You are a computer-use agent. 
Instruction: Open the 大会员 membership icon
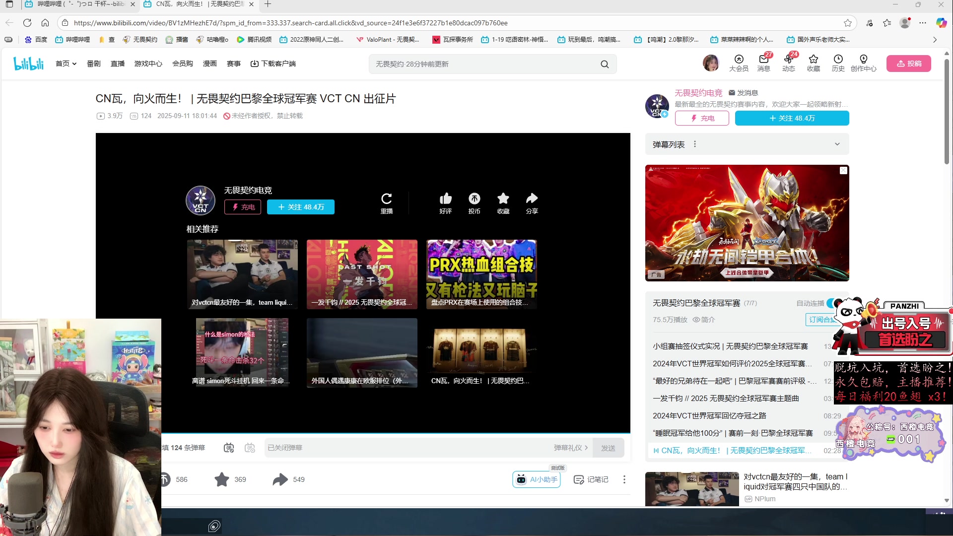[x=739, y=63]
